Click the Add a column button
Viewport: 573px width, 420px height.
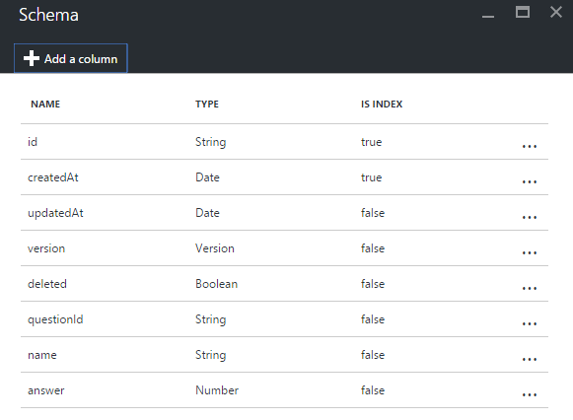[x=71, y=58]
